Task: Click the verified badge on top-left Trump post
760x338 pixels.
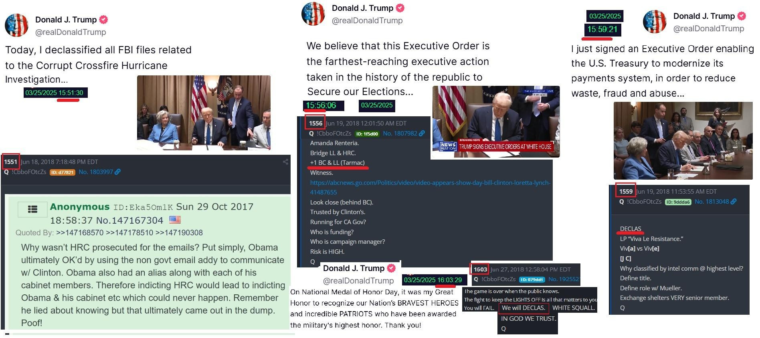Action: coord(103,20)
